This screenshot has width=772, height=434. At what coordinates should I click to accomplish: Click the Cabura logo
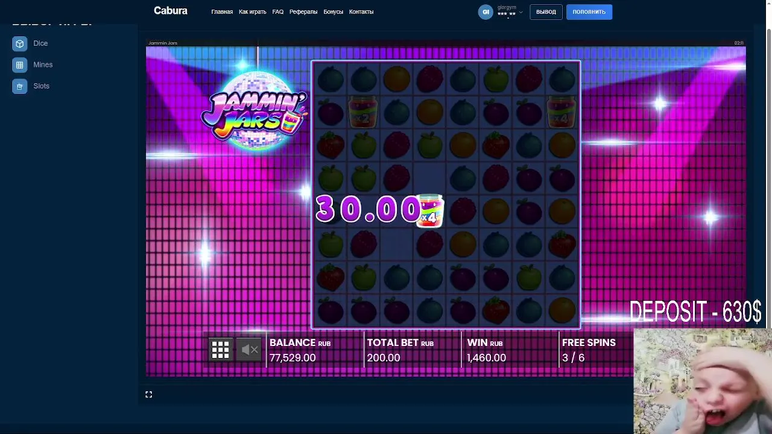tap(171, 11)
